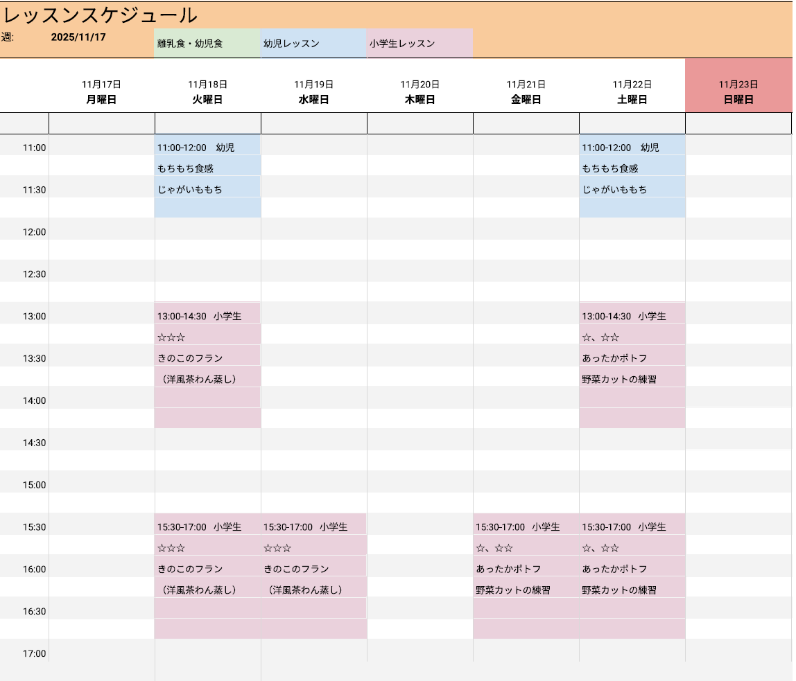Click Friday's あったかポトフ cell
This screenshot has height=681, width=796.
(x=526, y=569)
